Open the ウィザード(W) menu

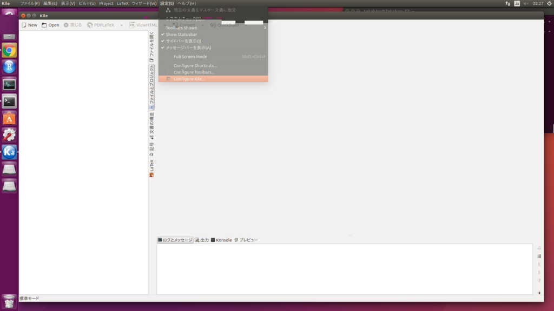coord(144,3)
